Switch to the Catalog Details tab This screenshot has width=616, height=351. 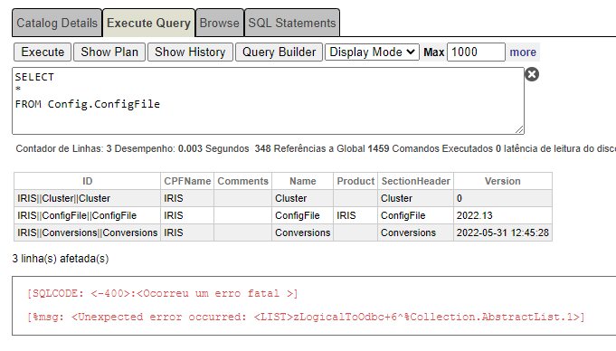point(57,23)
